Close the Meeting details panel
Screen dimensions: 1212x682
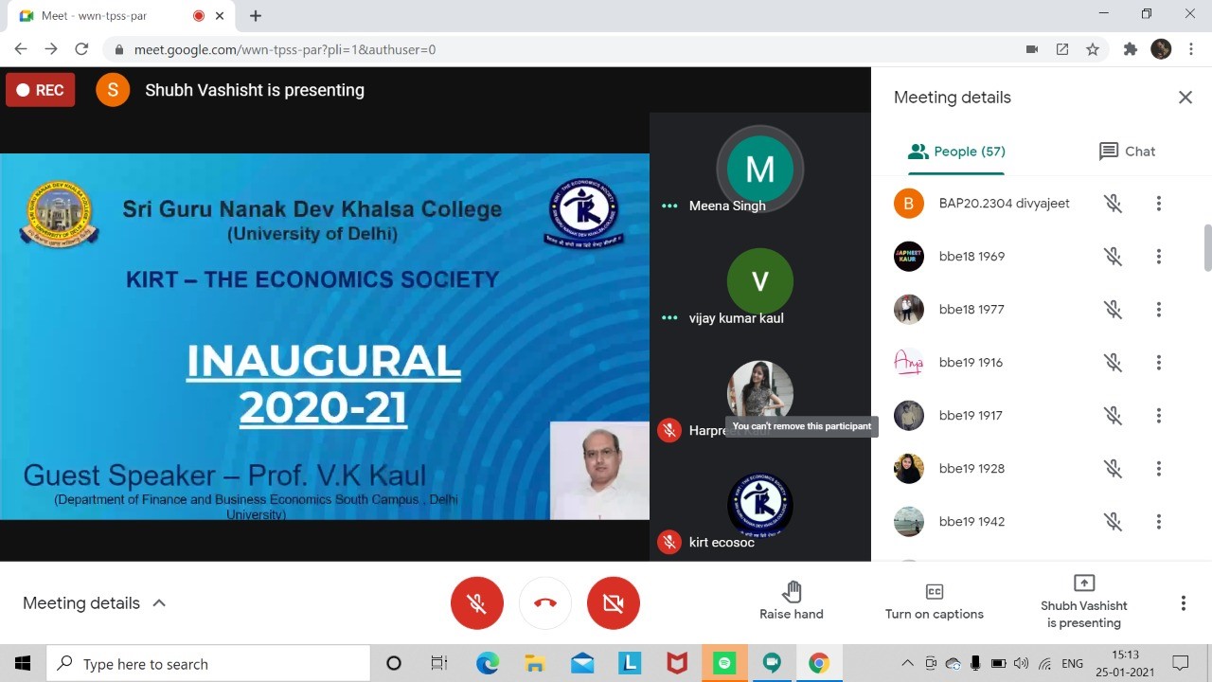tap(1185, 98)
